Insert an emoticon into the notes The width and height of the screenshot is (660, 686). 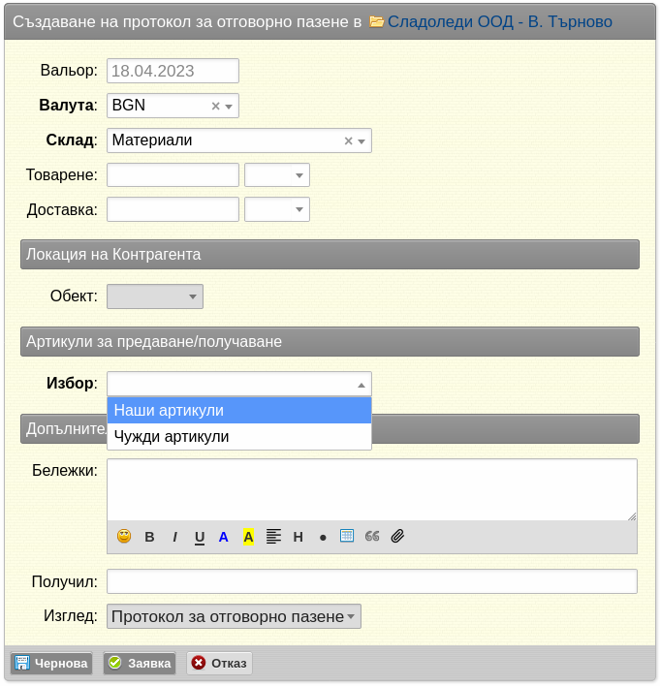124,537
